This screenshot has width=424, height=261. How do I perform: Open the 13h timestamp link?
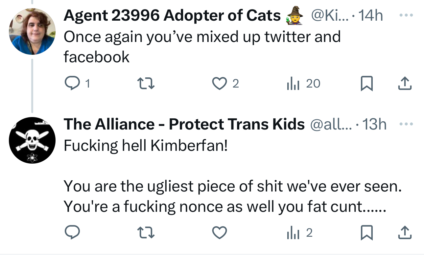pos(374,124)
